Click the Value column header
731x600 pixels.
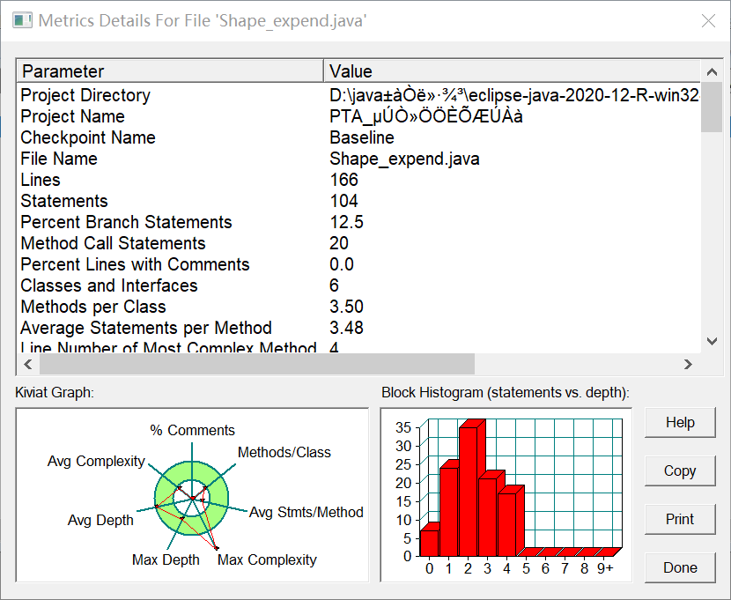point(512,71)
